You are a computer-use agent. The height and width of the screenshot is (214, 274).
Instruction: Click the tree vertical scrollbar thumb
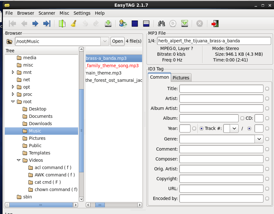click(81, 131)
